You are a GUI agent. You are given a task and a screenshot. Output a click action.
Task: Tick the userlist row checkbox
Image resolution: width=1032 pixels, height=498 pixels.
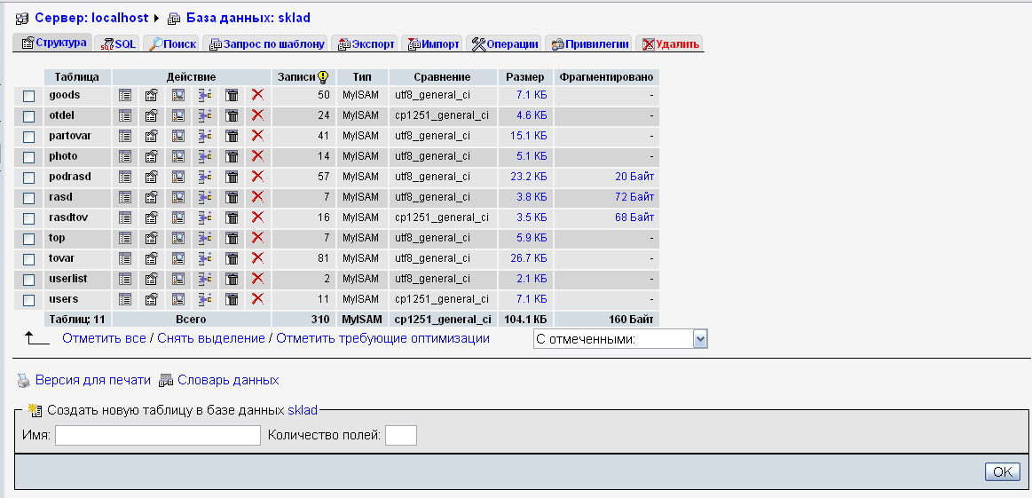click(x=29, y=280)
